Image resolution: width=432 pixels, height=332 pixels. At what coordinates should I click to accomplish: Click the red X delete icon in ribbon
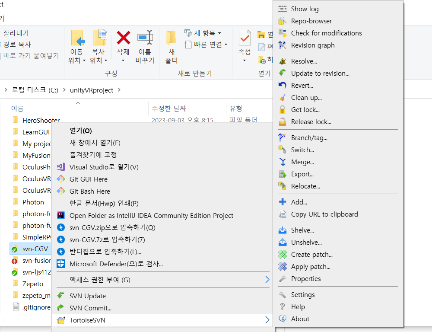123,38
